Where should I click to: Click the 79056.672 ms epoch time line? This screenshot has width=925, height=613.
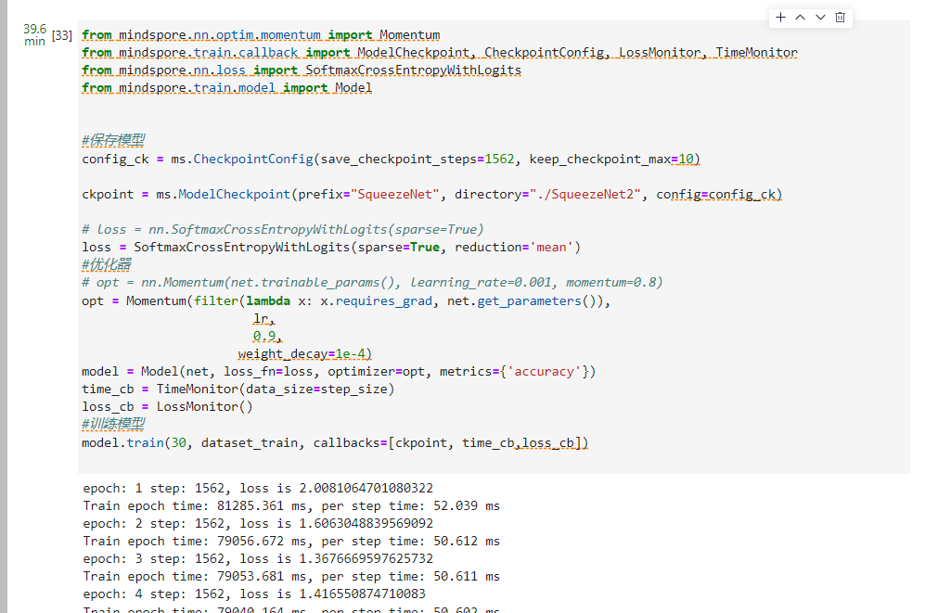[291, 542]
